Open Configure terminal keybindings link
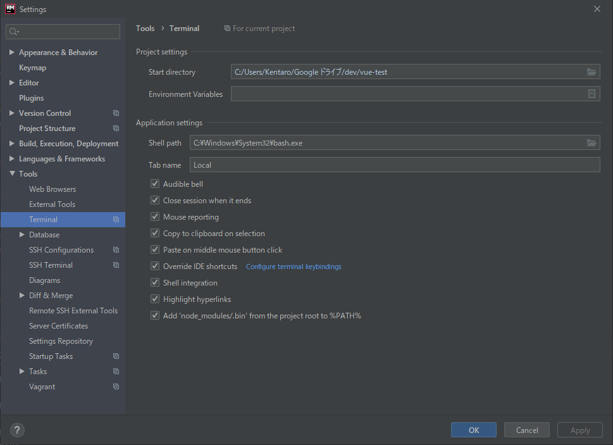613x445 pixels. (293, 266)
